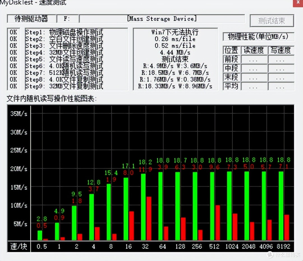
Task: Click the 35M/s axis label
Action: [x=19, y=113]
